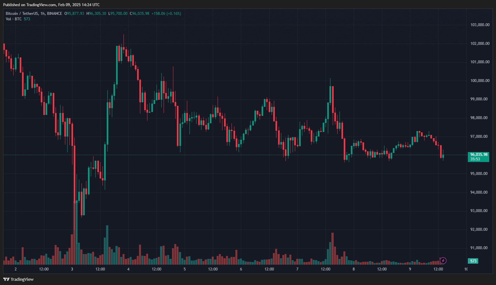
Task: Click date label 7 on time axis
Action: [x=297, y=269]
